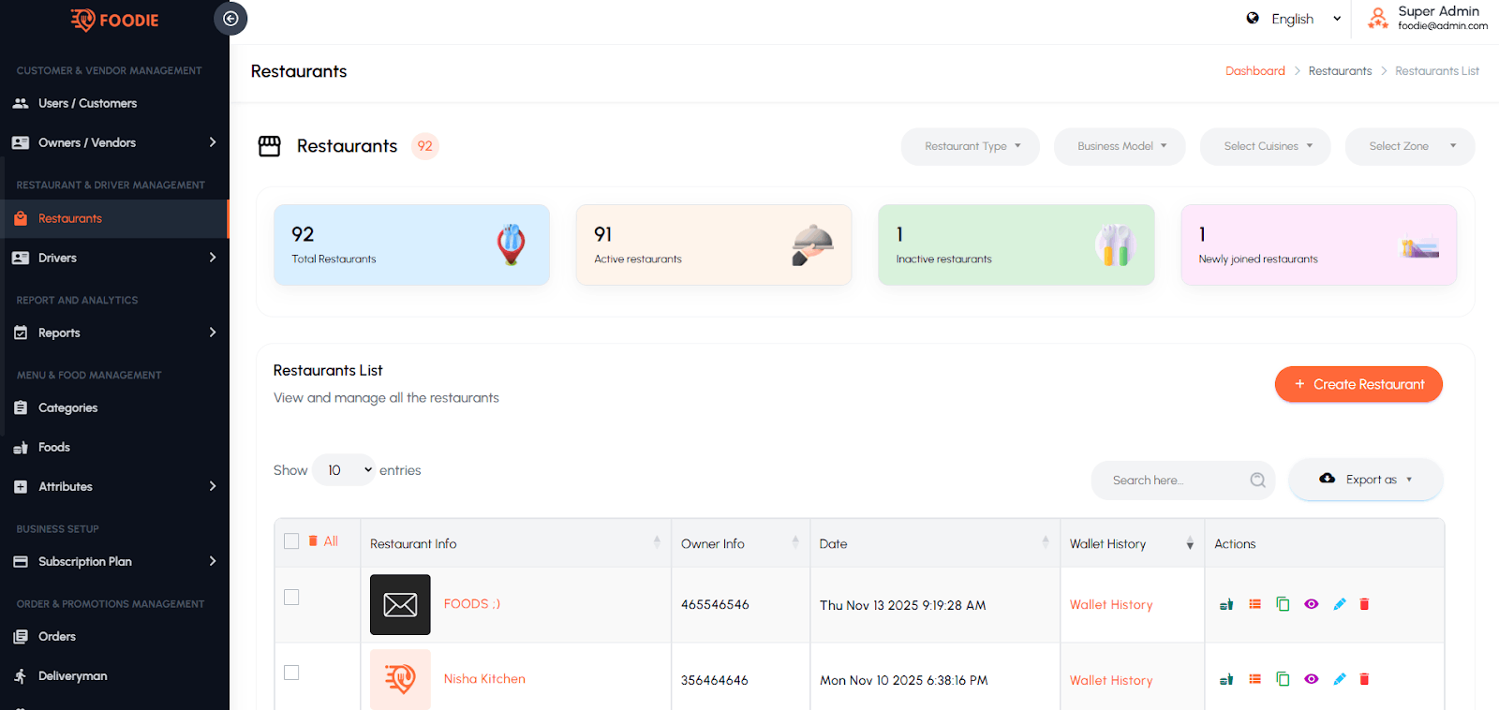Check the select-all checkbox in table header
Screen dimensions: 1499x710
pyautogui.click(x=291, y=541)
